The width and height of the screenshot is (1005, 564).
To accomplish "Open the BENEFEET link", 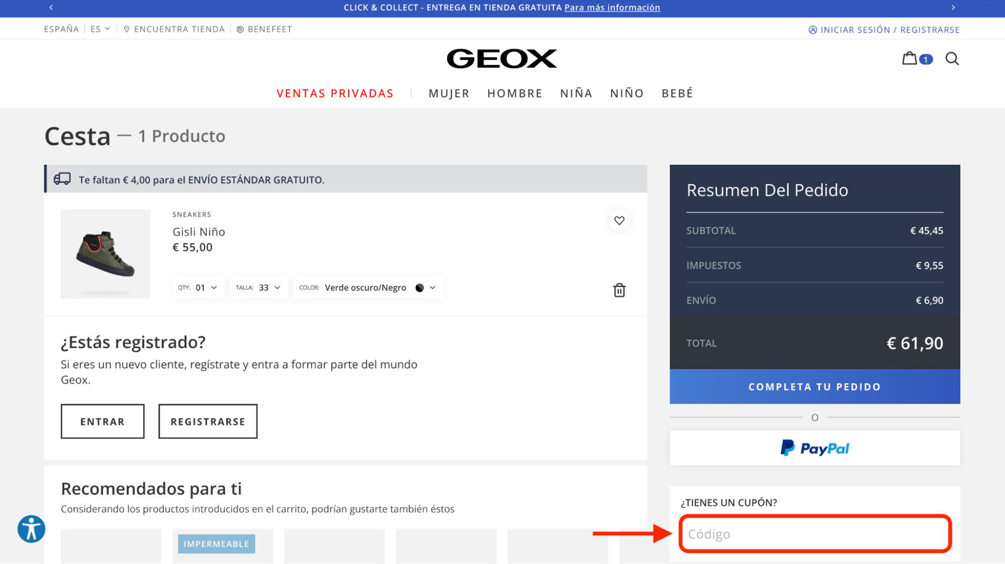I will click(264, 29).
